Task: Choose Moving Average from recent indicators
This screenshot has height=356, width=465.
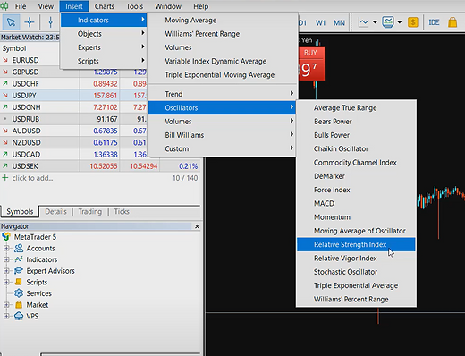Action: tap(222, 20)
